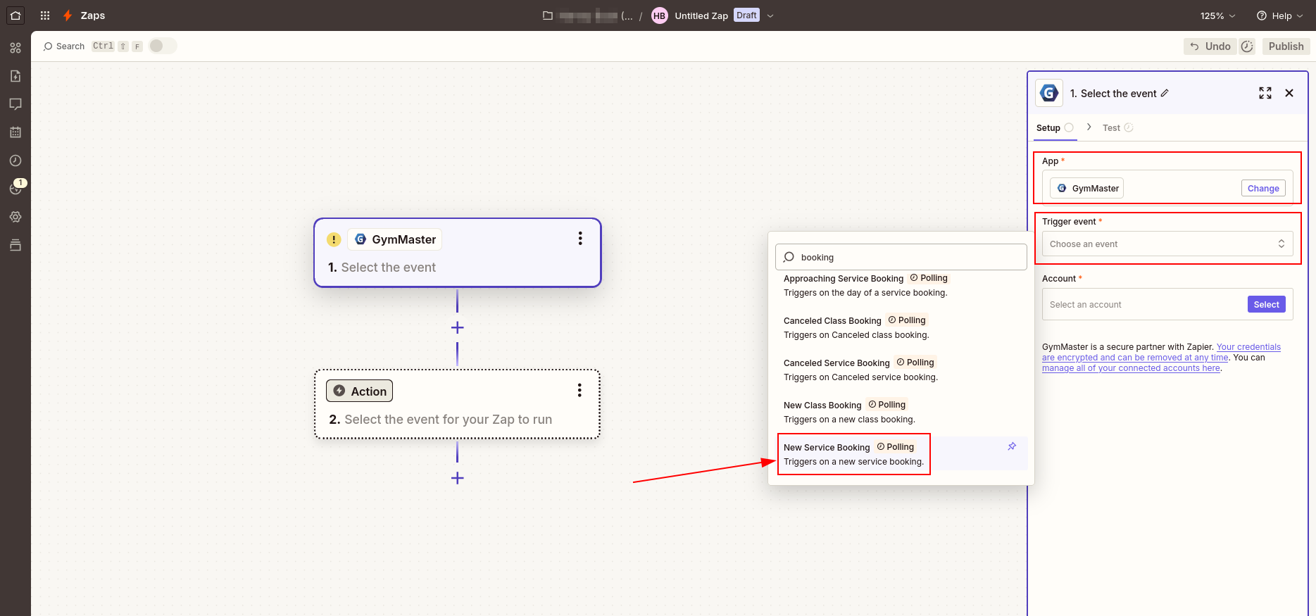Click the Change app button

click(x=1263, y=188)
